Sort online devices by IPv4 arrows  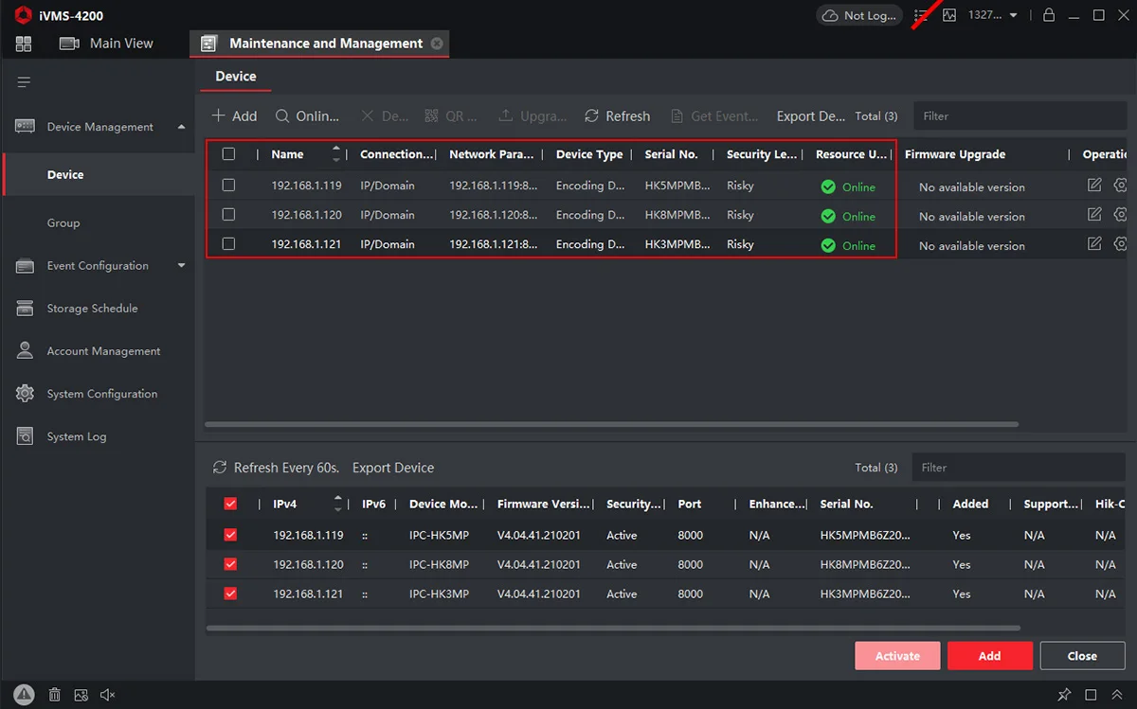point(337,505)
